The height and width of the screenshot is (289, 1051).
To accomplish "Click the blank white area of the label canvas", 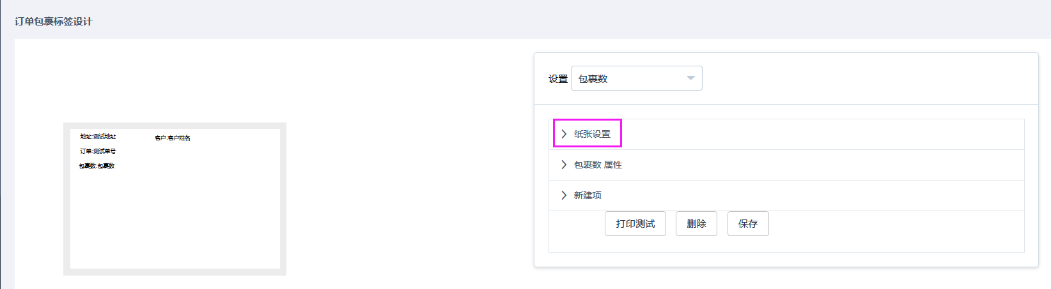I will pyautogui.click(x=192, y=217).
